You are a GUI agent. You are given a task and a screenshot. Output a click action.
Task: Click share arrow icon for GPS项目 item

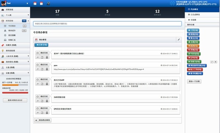coord(38,113)
